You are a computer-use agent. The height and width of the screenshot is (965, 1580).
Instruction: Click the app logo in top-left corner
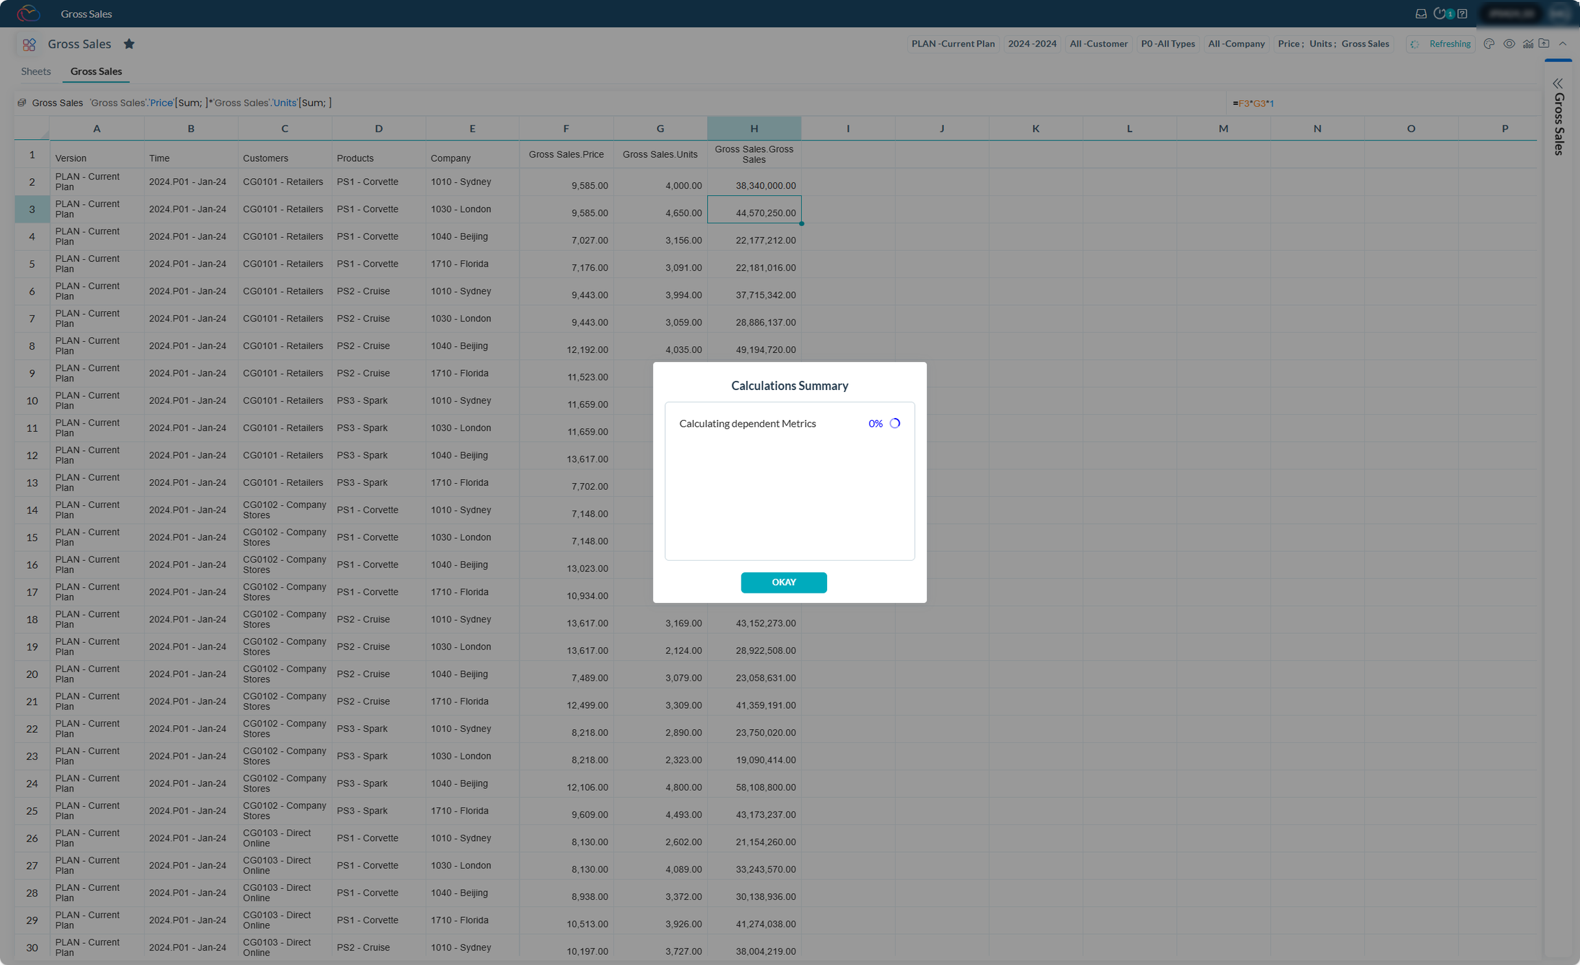click(x=28, y=14)
